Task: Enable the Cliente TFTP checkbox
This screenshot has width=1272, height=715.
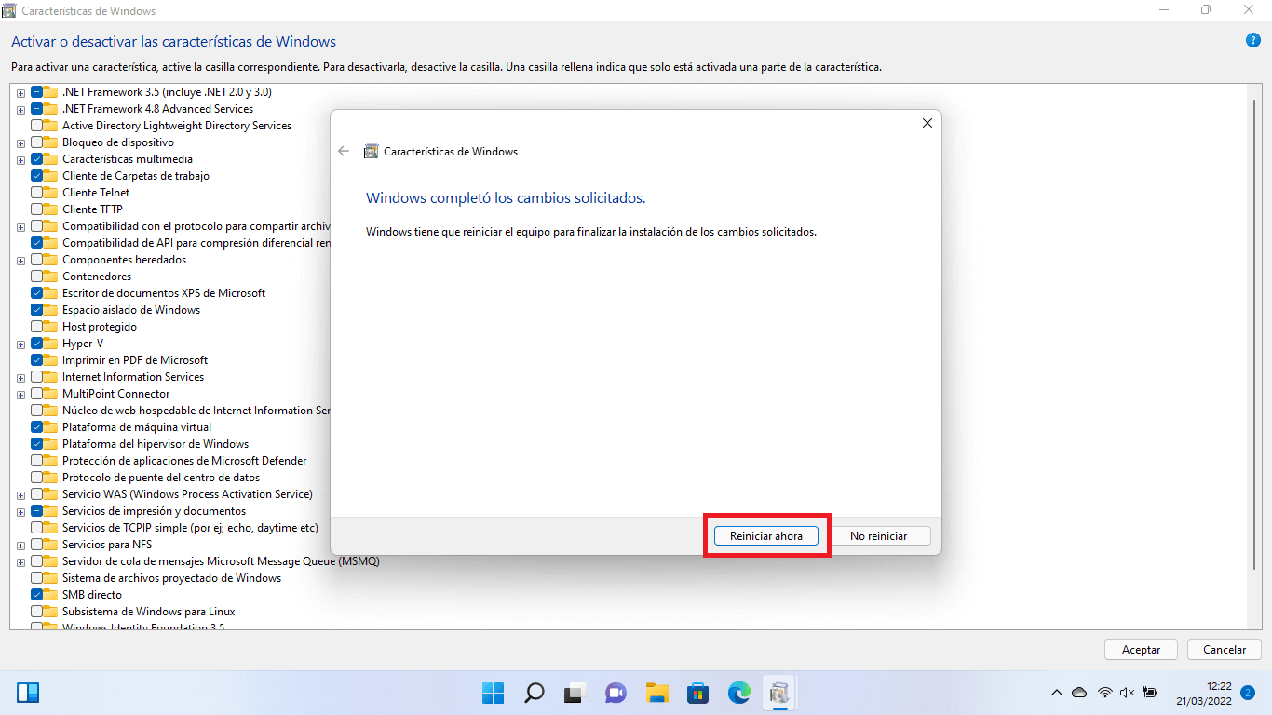Action: point(36,209)
